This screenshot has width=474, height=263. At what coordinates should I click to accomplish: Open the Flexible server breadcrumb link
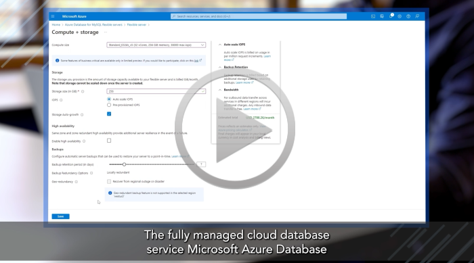tap(136, 25)
